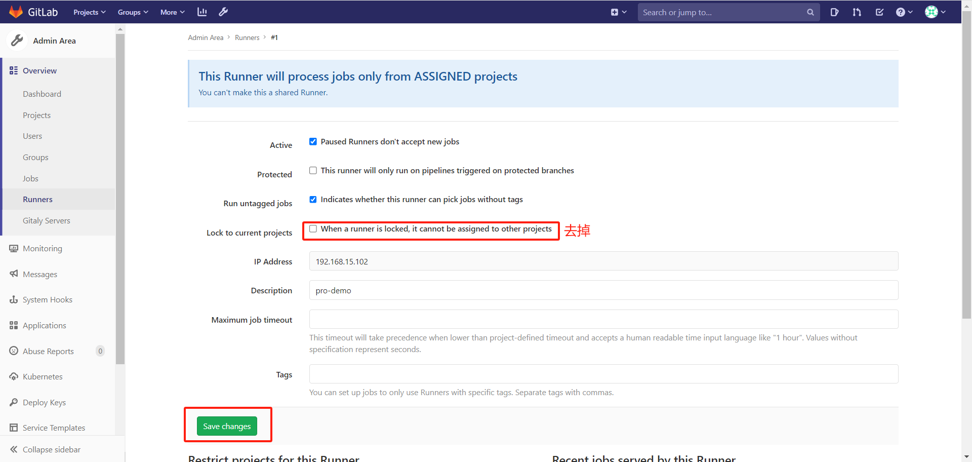
Task: Open the Kubernetes sidebar item
Action: point(43,376)
